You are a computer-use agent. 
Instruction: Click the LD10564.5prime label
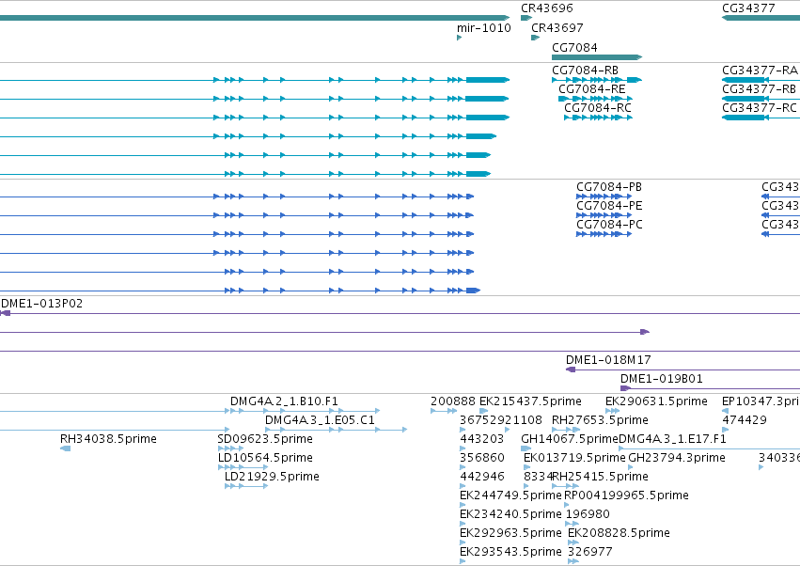265,458
